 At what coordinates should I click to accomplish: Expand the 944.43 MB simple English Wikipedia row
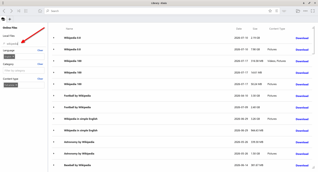(x=54, y=130)
